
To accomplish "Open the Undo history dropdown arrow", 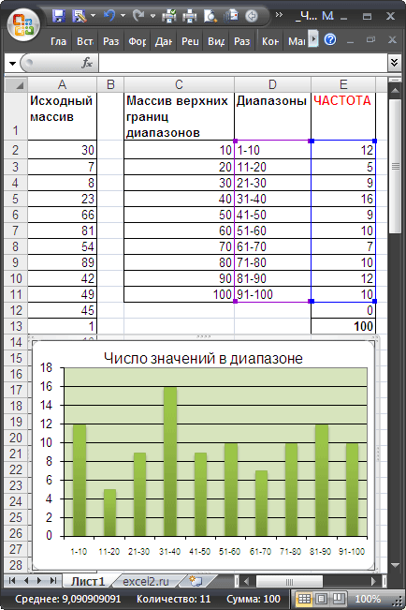I will tap(123, 16).
